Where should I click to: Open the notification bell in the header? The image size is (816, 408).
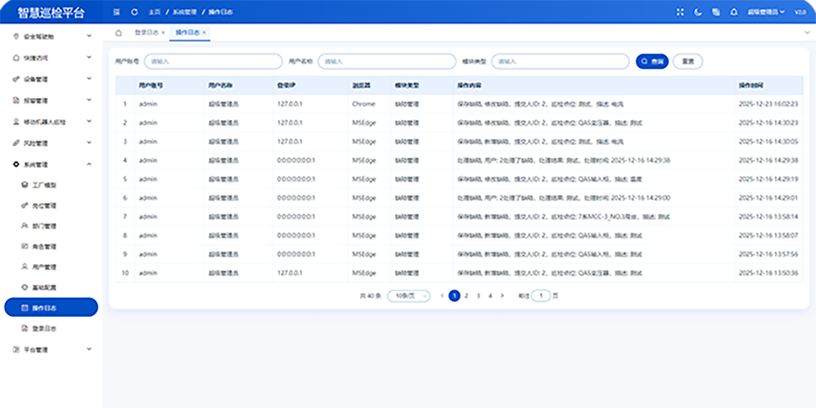click(733, 12)
